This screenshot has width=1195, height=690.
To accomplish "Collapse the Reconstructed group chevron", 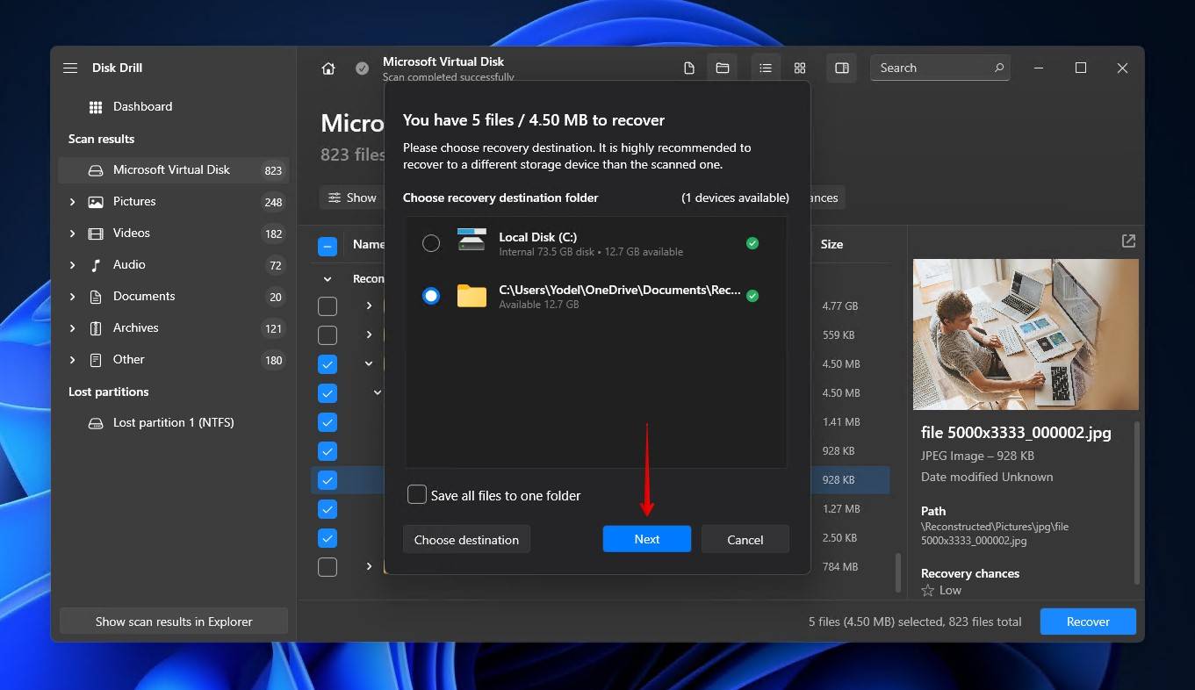I will tap(328, 278).
